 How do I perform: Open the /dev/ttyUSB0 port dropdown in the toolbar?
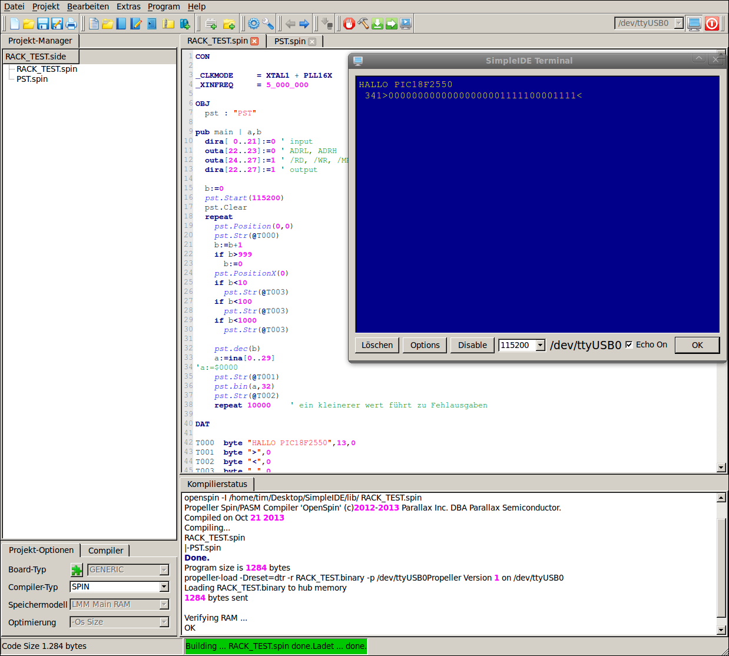tap(678, 23)
